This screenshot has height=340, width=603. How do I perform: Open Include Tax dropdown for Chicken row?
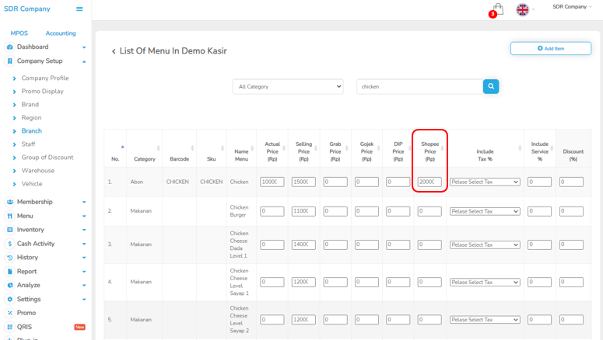485,182
